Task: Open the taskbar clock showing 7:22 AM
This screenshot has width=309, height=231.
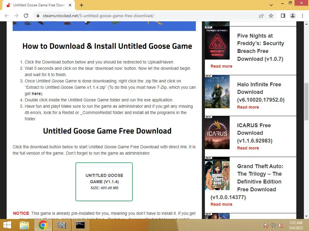Action: [296, 225]
